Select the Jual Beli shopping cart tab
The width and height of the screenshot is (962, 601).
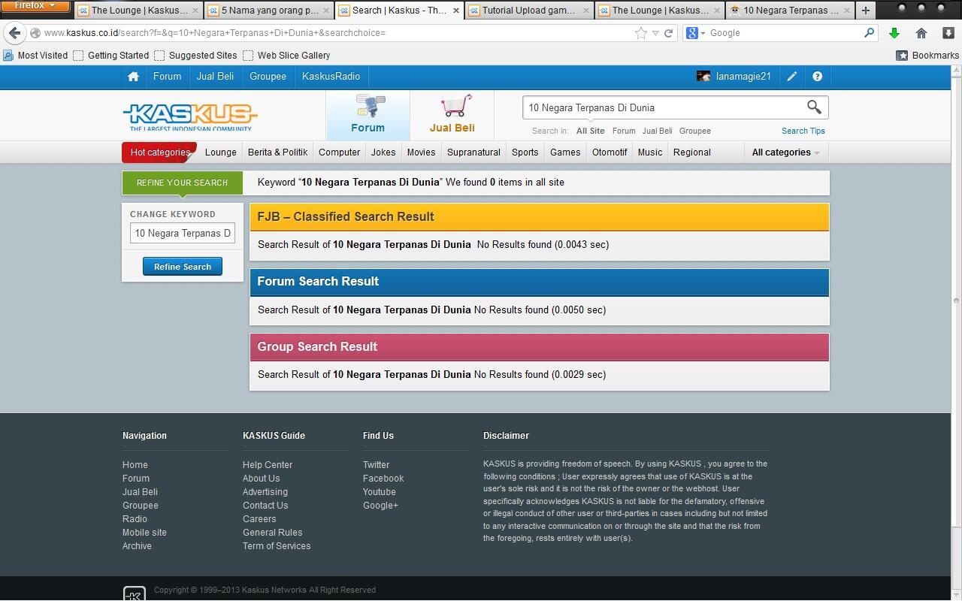click(452, 115)
